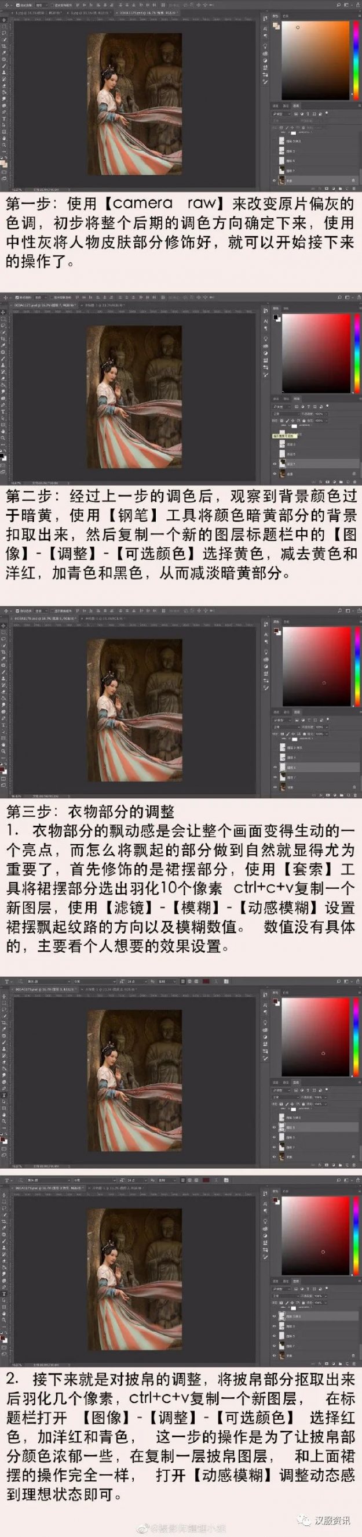Screen dimensions: 362x1537
Task: Choose Rectangular Marquee tool in the second Photoshop screenshot
Action: tap(4, 319)
